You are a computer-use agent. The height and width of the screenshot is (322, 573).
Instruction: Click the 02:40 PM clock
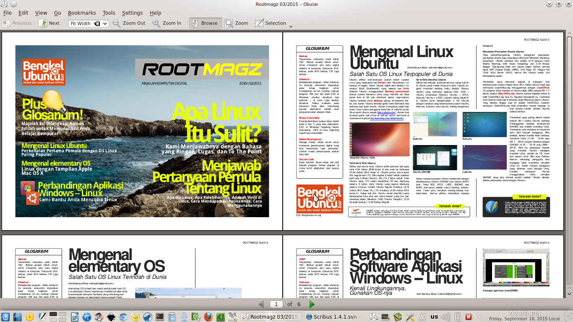524,313
